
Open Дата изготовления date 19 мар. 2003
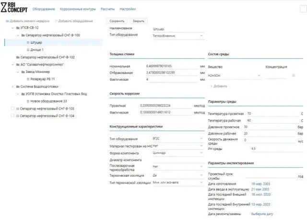(x=260, y=184)
